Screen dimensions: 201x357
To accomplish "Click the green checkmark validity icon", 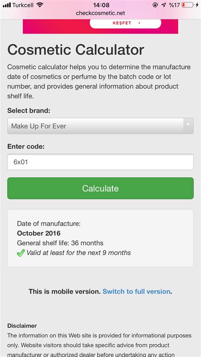I will pos(21,253).
